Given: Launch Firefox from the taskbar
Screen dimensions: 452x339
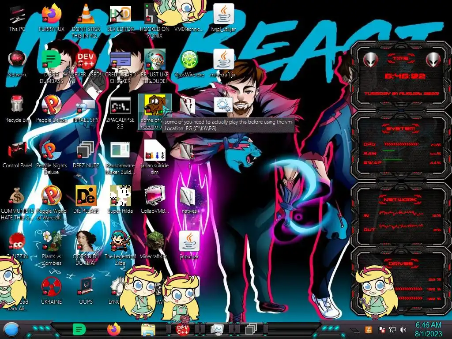Looking at the screenshot, I should 114,329.
